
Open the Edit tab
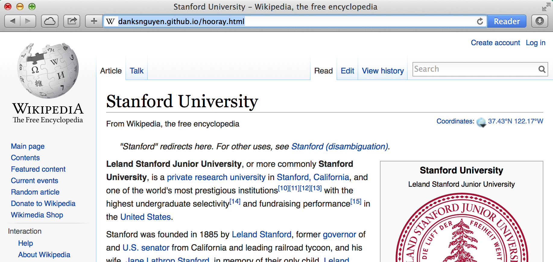(347, 71)
